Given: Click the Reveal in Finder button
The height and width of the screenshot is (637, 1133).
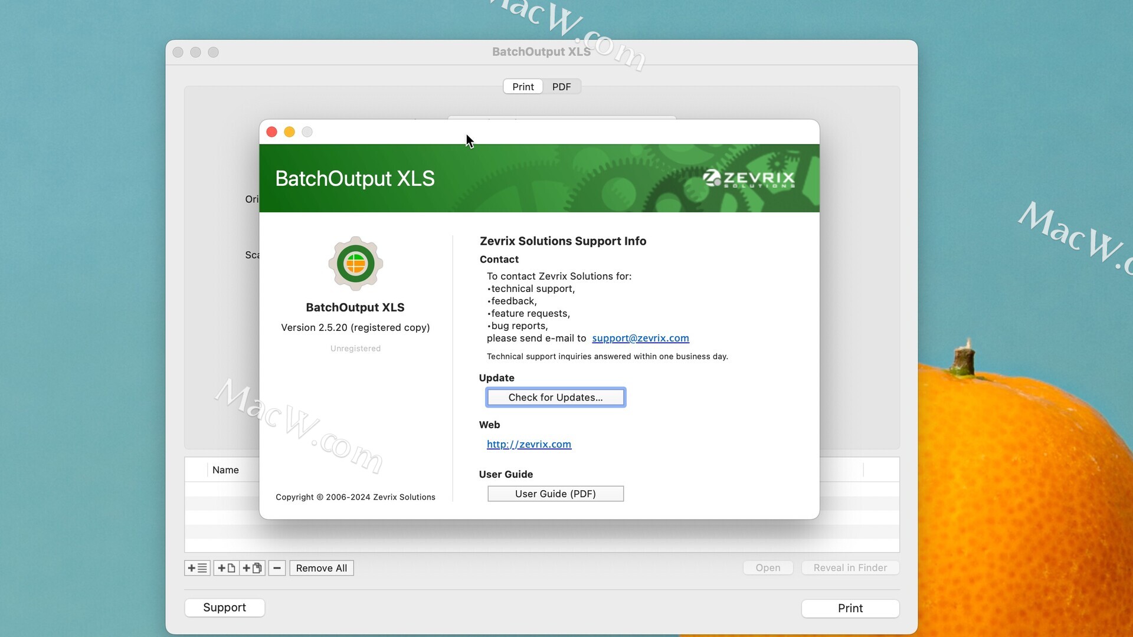Looking at the screenshot, I should 850,568.
